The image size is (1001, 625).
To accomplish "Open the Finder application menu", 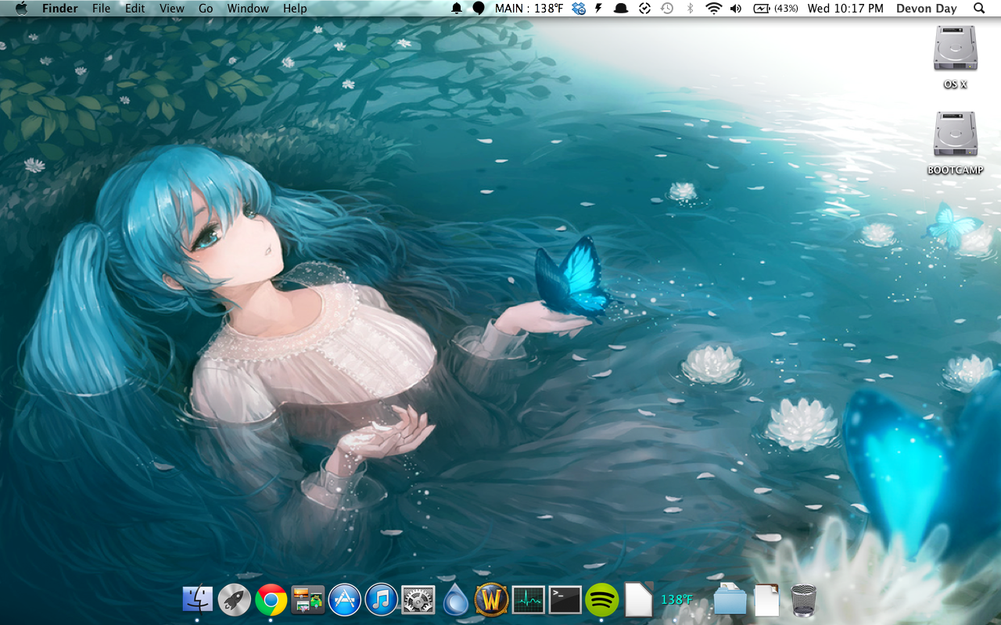I will 60,9.
